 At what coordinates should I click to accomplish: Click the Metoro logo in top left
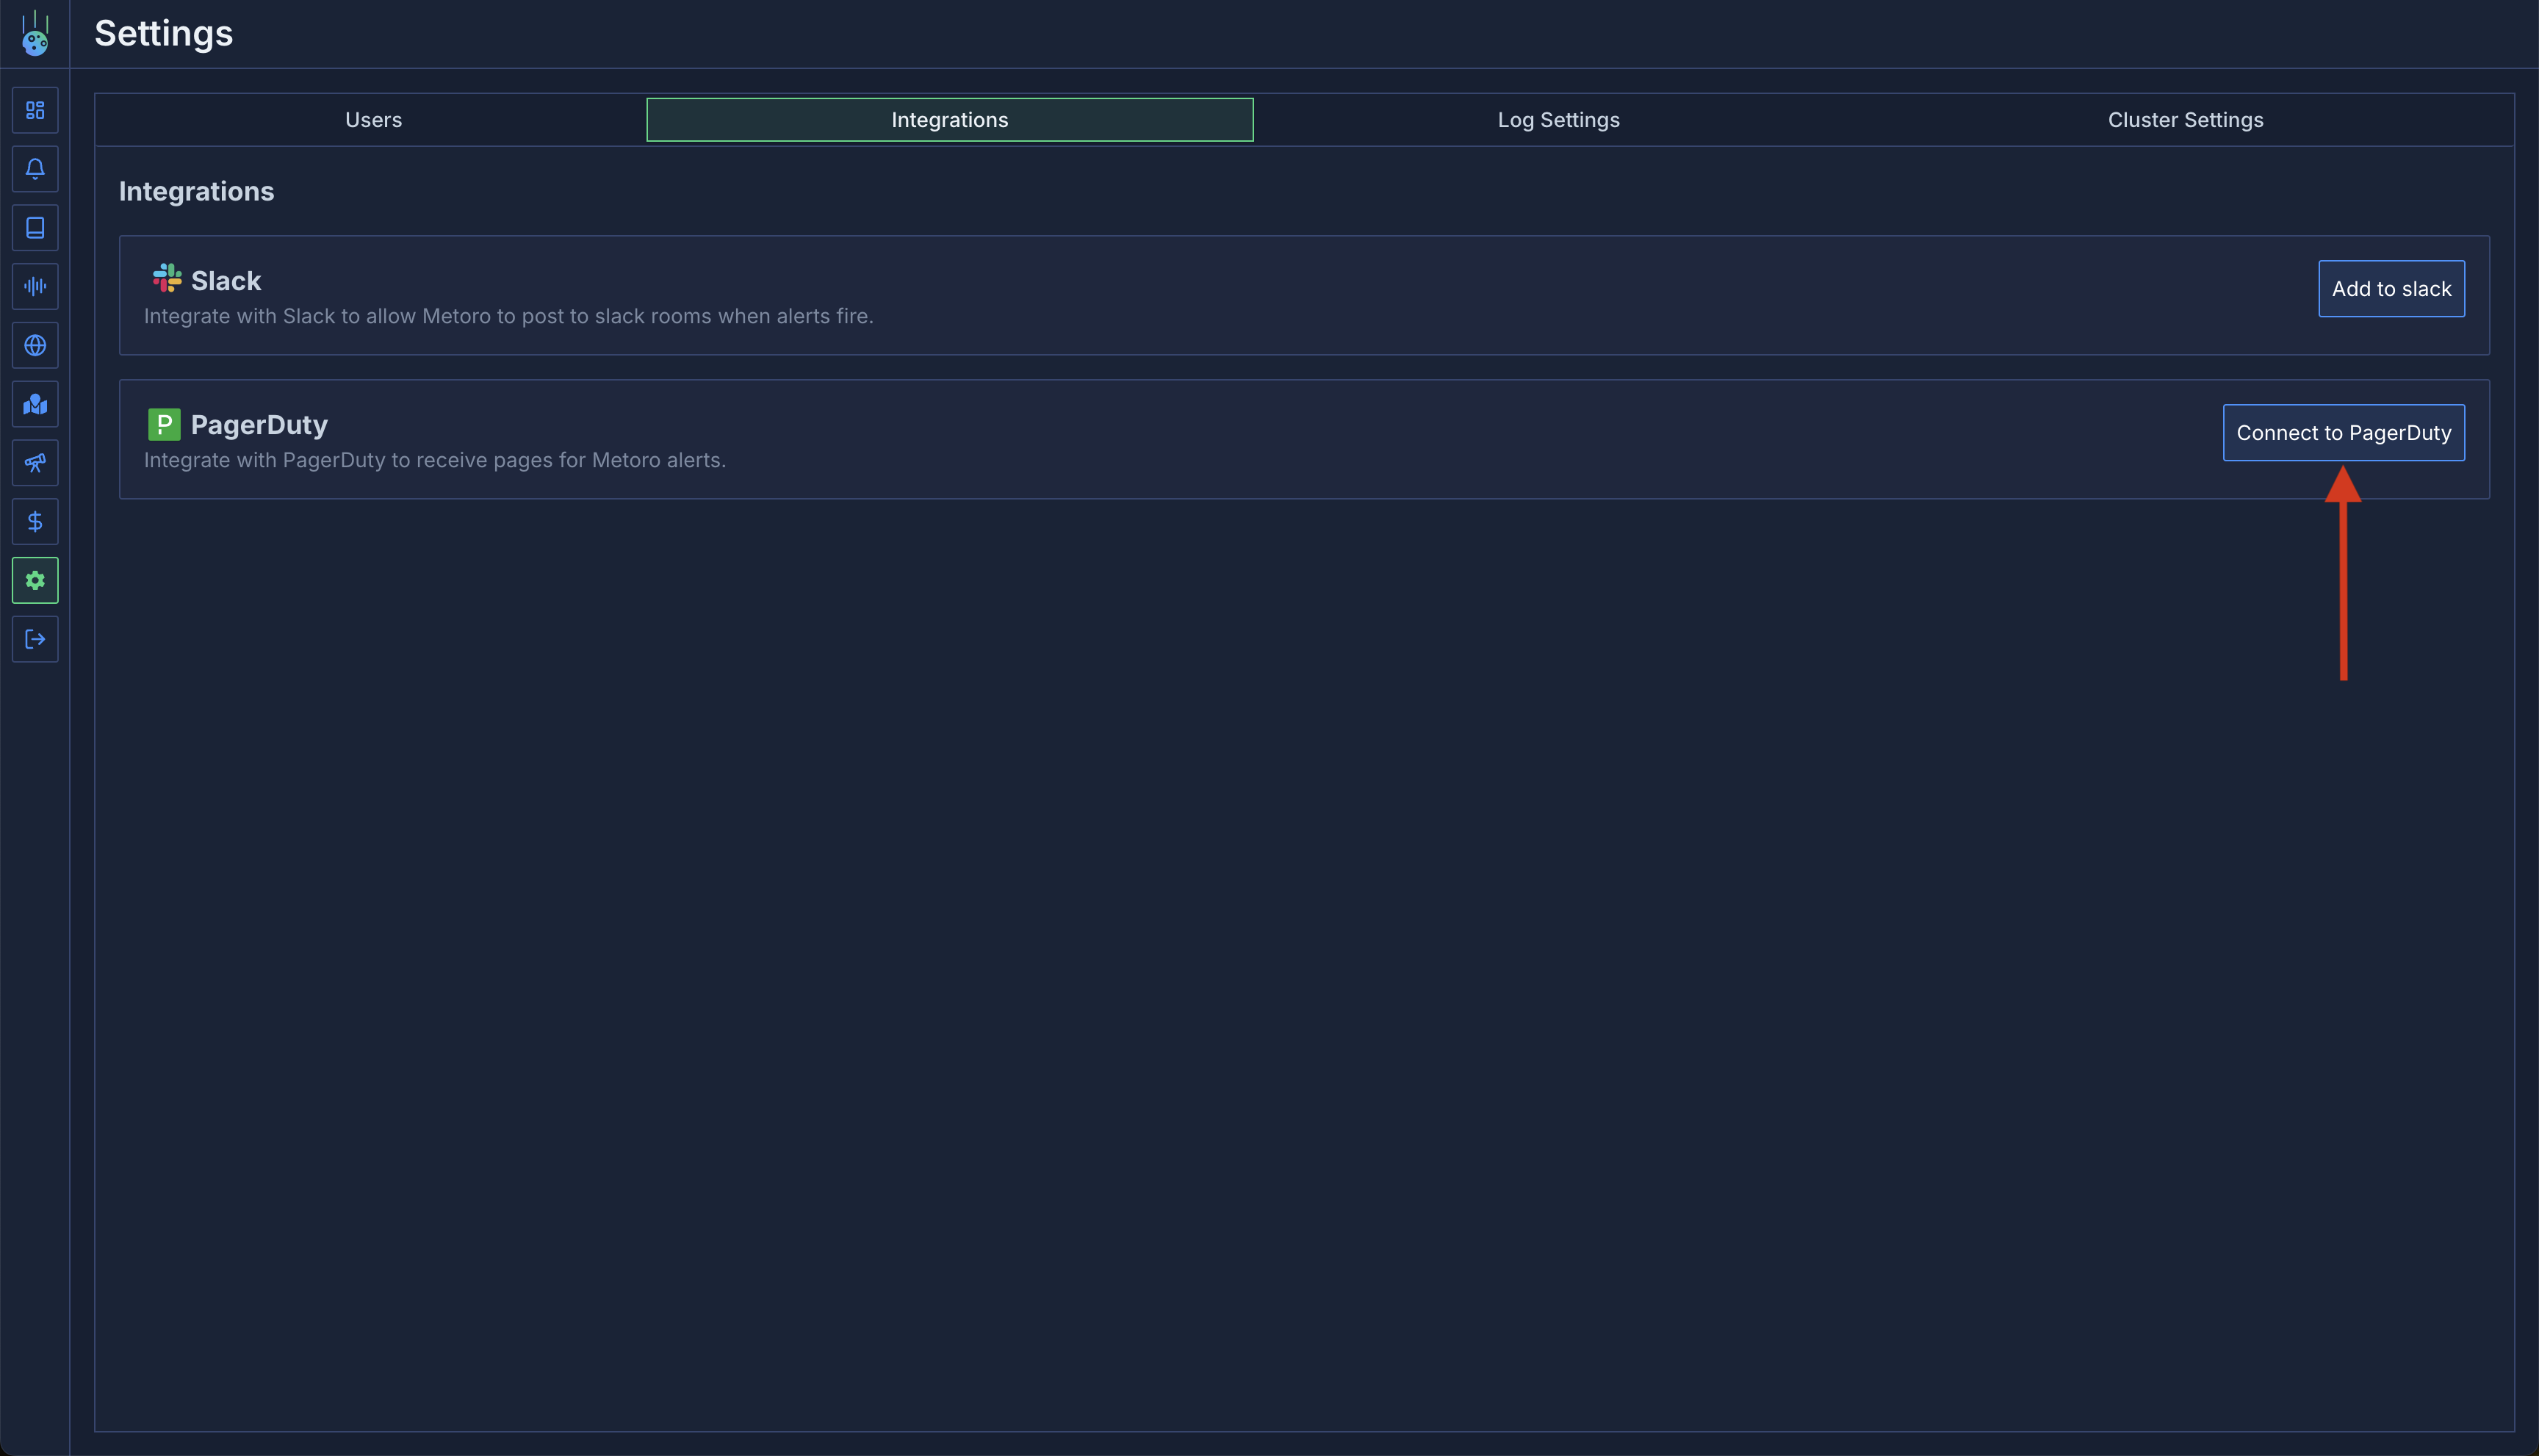point(35,33)
